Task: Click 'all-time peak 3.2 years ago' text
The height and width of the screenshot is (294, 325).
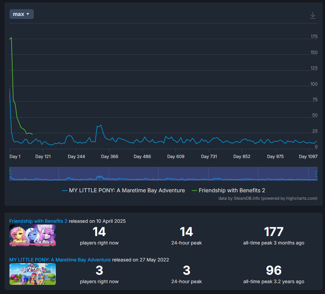Action: pos(274,281)
